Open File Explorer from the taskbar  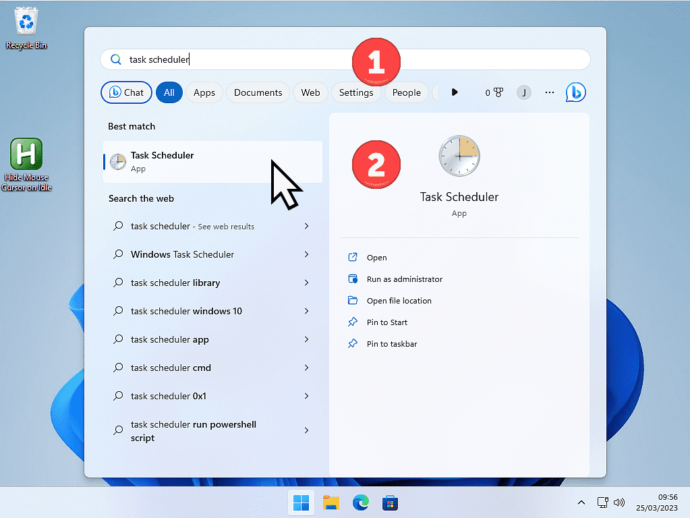330,502
